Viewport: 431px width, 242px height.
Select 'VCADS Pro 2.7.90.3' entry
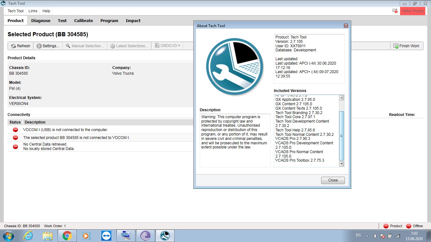pyautogui.click(x=293, y=139)
